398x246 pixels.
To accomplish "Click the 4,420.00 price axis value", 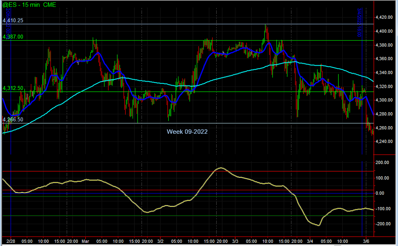I will pyautogui.click(x=385, y=18).
